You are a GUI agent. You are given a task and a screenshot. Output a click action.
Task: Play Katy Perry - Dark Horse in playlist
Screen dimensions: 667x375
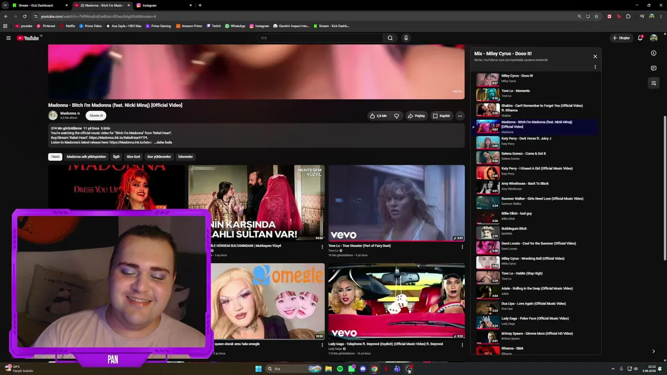click(x=537, y=142)
